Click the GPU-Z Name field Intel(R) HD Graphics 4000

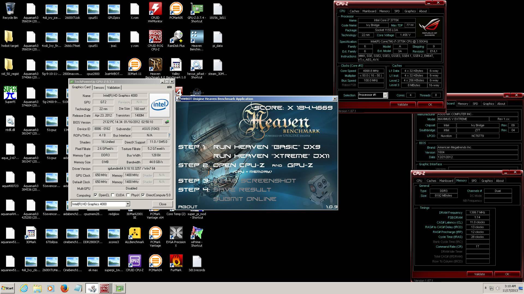click(x=120, y=96)
